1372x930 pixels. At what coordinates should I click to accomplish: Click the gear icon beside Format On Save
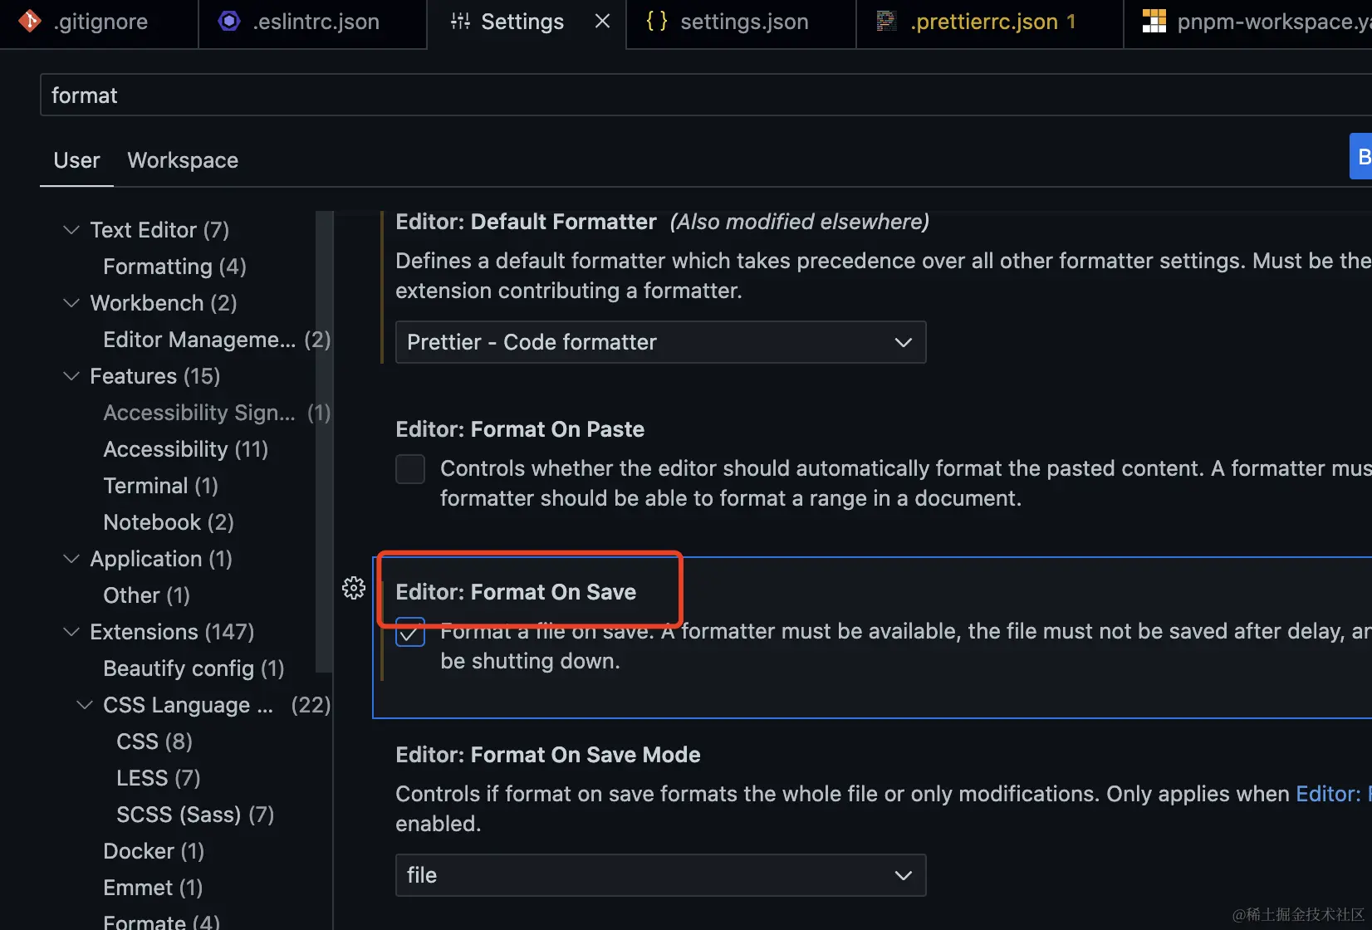[x=354, y=588]
